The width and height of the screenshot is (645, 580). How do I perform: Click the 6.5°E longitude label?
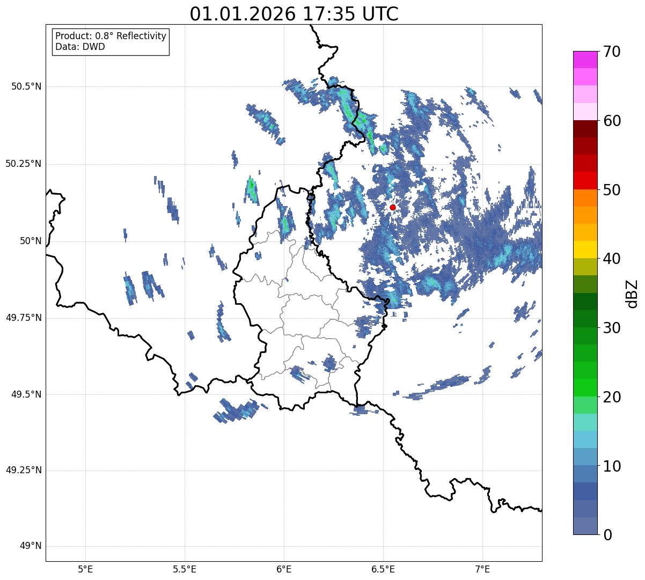(x=383, y=569)
